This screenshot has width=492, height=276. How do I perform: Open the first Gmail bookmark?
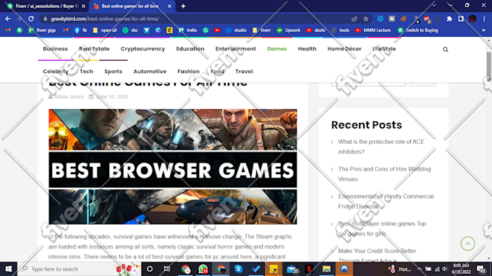tap(8, 30)
